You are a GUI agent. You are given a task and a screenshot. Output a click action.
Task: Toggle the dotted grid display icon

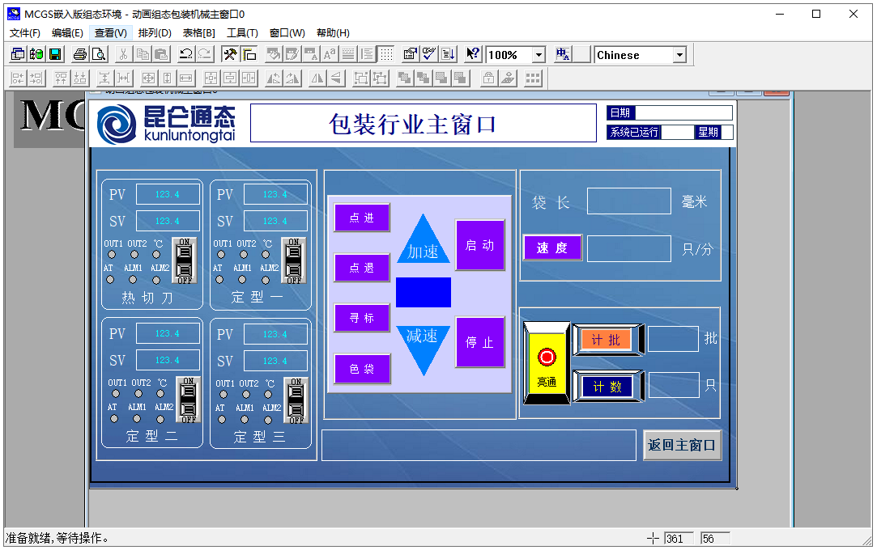point(386,54)
